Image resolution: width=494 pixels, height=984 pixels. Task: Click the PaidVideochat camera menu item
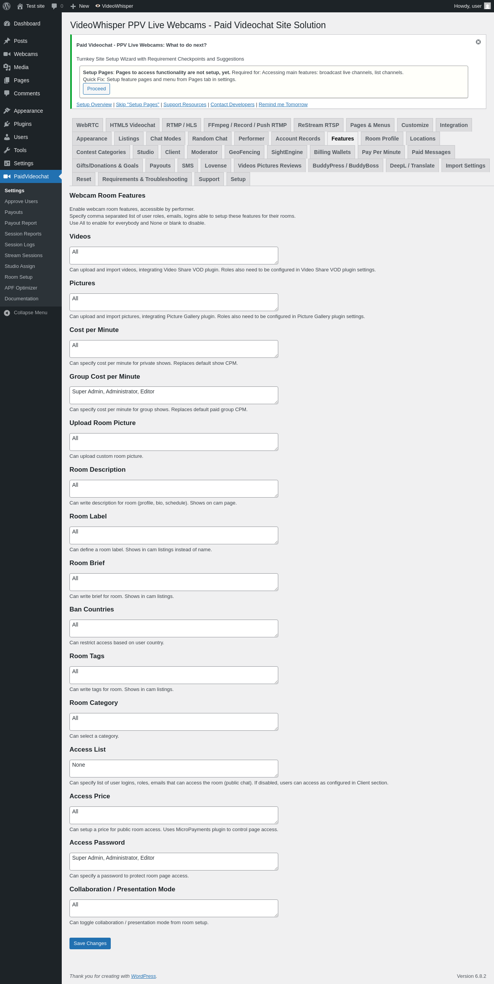coord(31,176)
